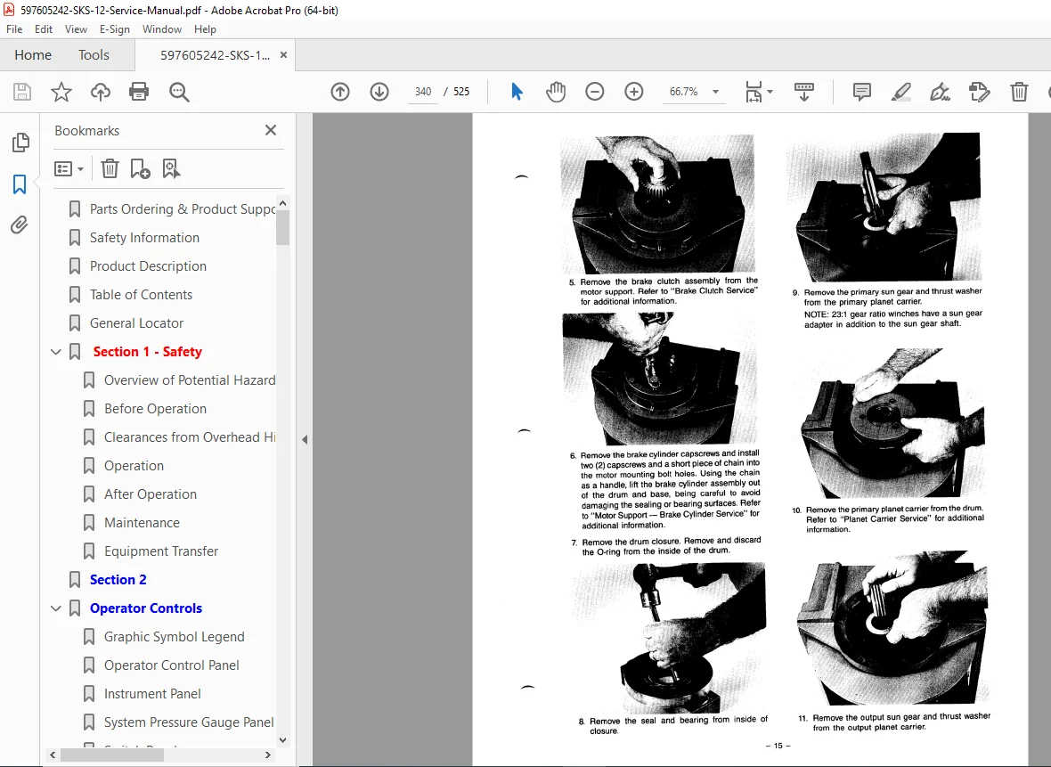The image size is (1051, 767).
Task: Click bookmarks vertical scrollbar up arrow
Action: click(283, 203)
